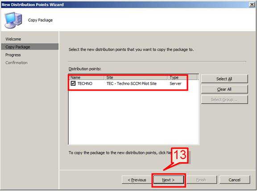Select the Progress step in sidebar

13,55
